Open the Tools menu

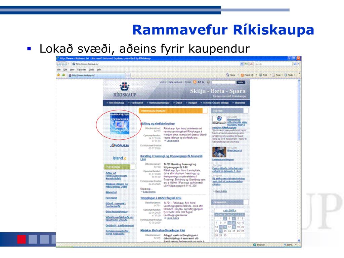point(91,70)
